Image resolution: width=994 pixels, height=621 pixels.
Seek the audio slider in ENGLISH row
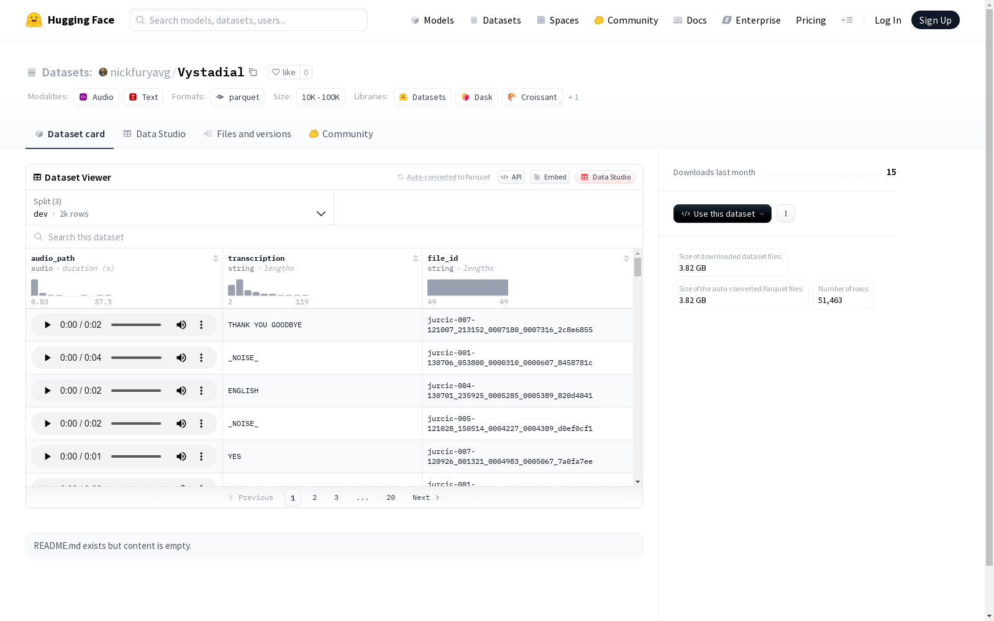coord(136,391)
